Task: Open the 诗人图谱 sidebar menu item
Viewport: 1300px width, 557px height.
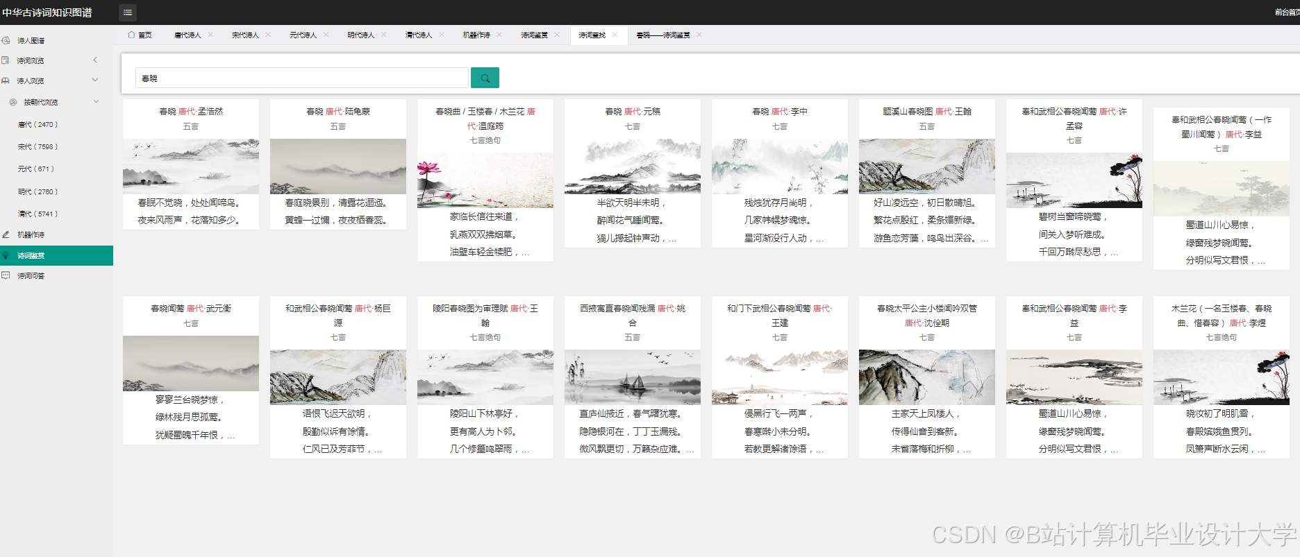Action: (56, 40)
